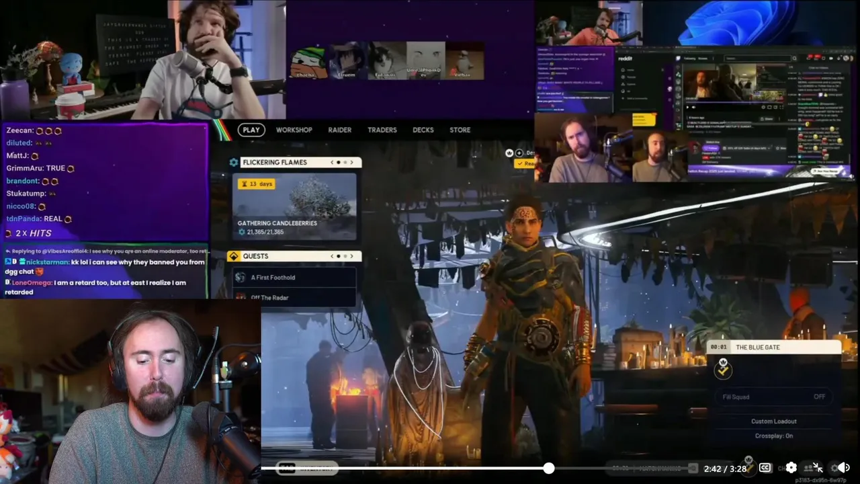Click chat username GrimmAru
The width and height of the screenshot is (860, 484).
pos(25,168)
